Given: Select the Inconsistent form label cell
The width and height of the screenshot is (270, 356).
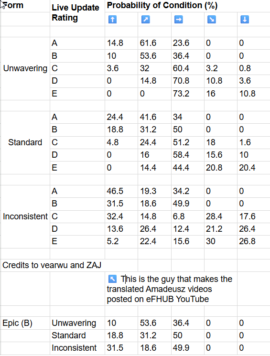Looking at the screenshot, I should point(25,216).
